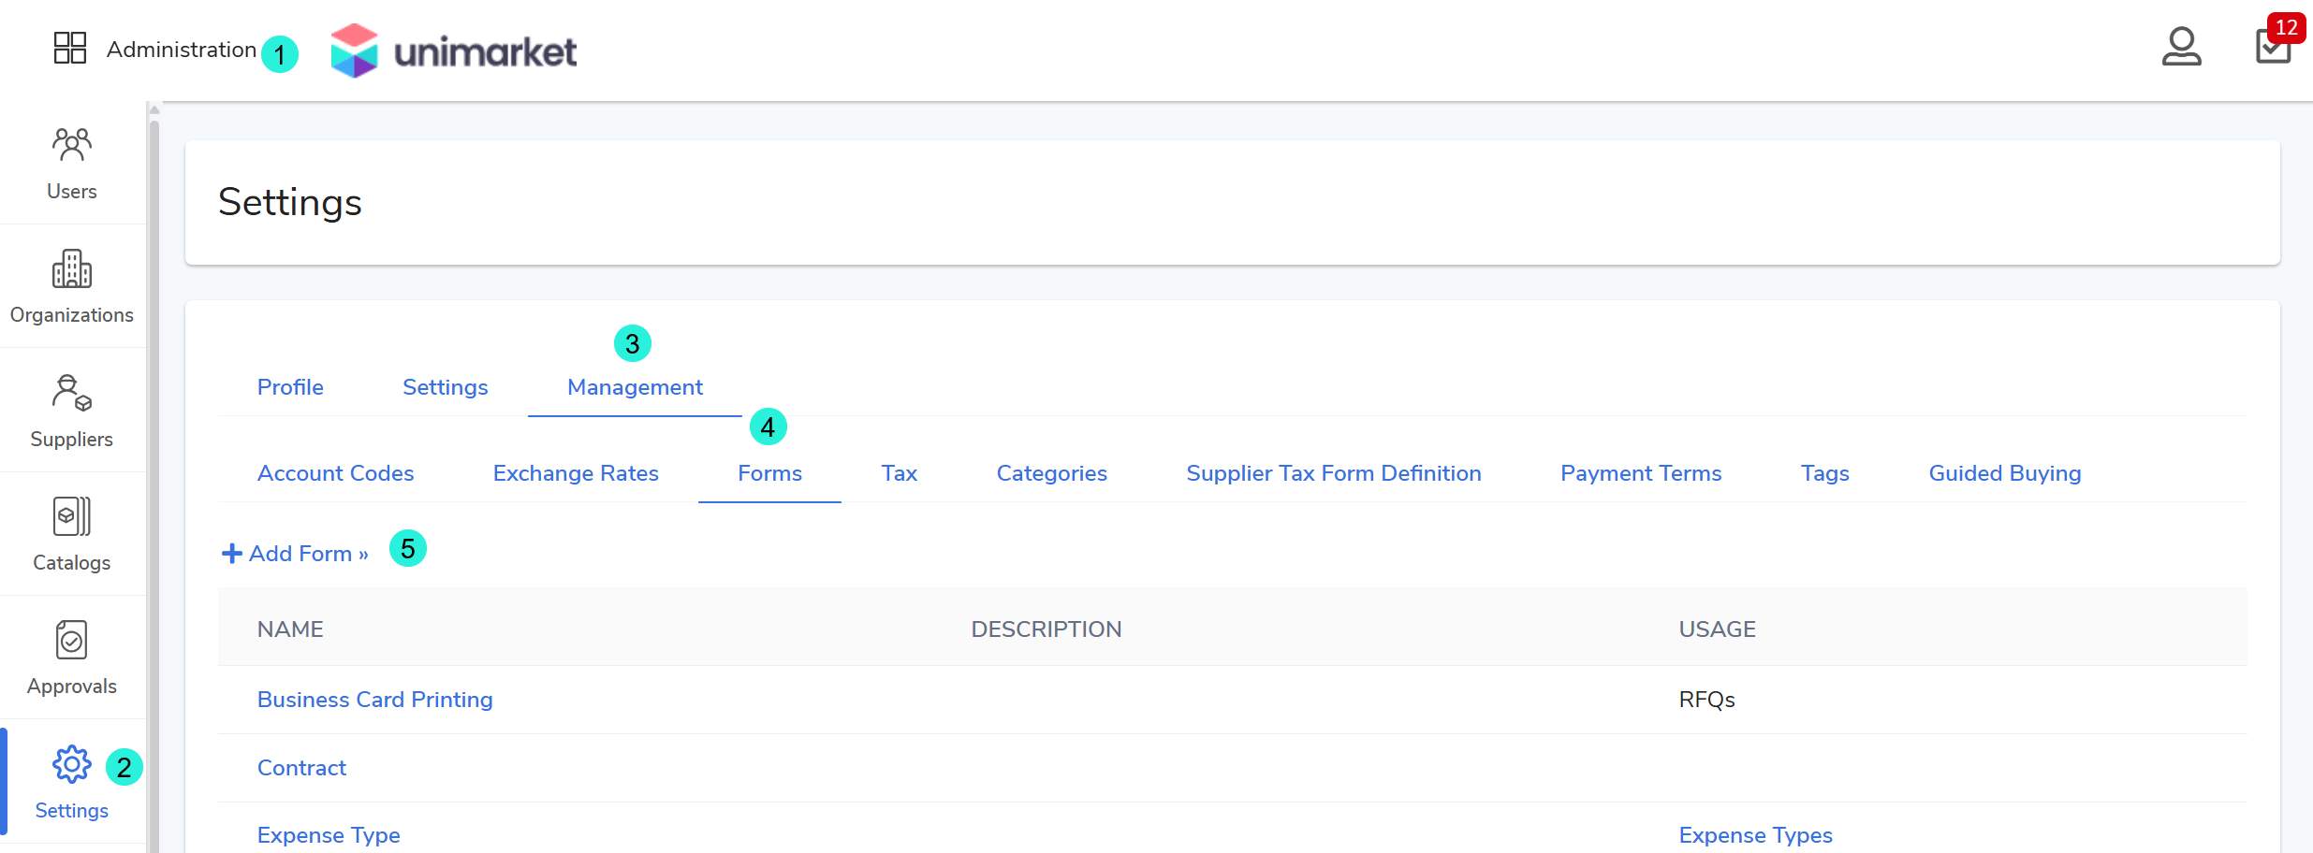The width and height of the screenshot is (2313, 853).
Task: Click the Add Form link
Action: pyautogui.click(x=296, y=554)
